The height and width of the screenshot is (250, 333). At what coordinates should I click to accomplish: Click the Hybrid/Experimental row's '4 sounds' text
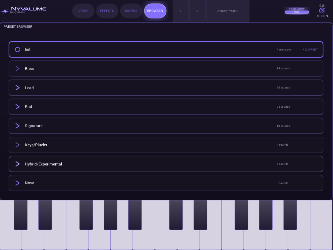(282, 164)
